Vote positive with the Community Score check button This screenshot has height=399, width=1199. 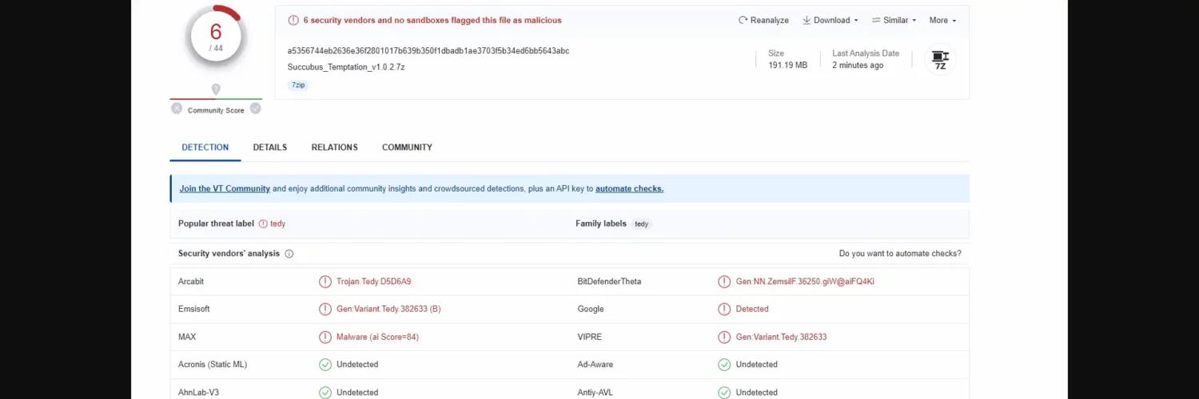pos(255,109)
